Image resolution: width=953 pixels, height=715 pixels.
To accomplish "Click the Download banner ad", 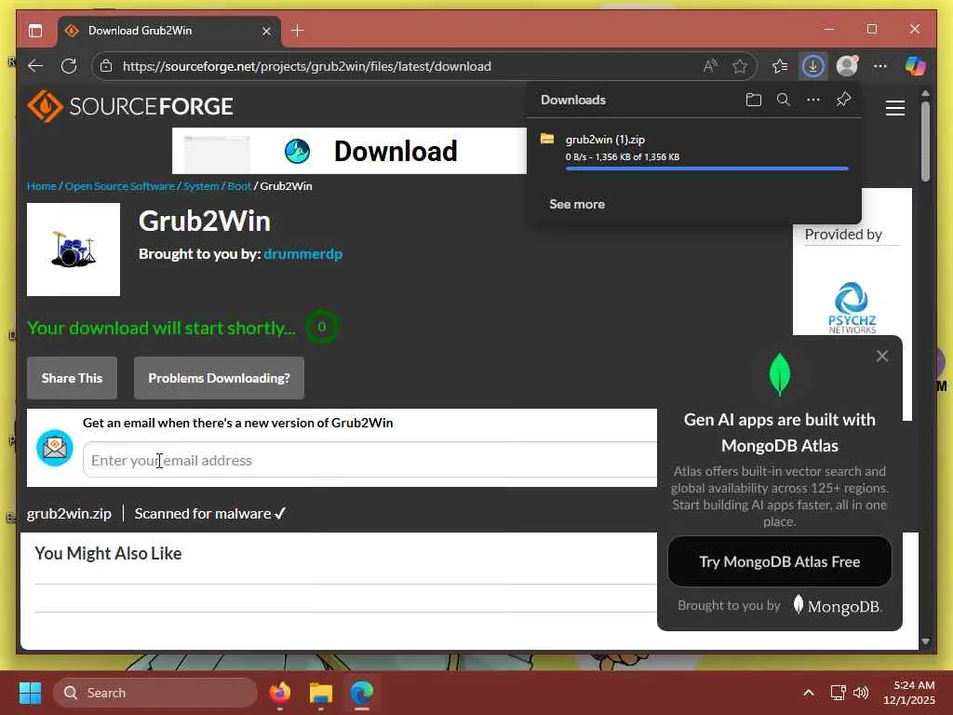I will pyautogui.click(x=349, y=151).
